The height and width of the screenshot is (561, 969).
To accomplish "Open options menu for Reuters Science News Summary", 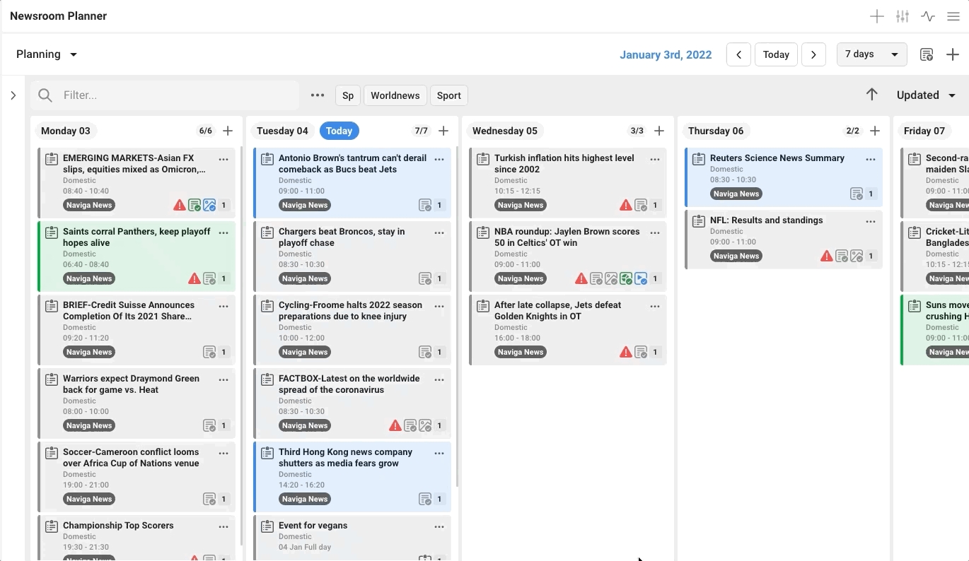I will click(871, 159).
